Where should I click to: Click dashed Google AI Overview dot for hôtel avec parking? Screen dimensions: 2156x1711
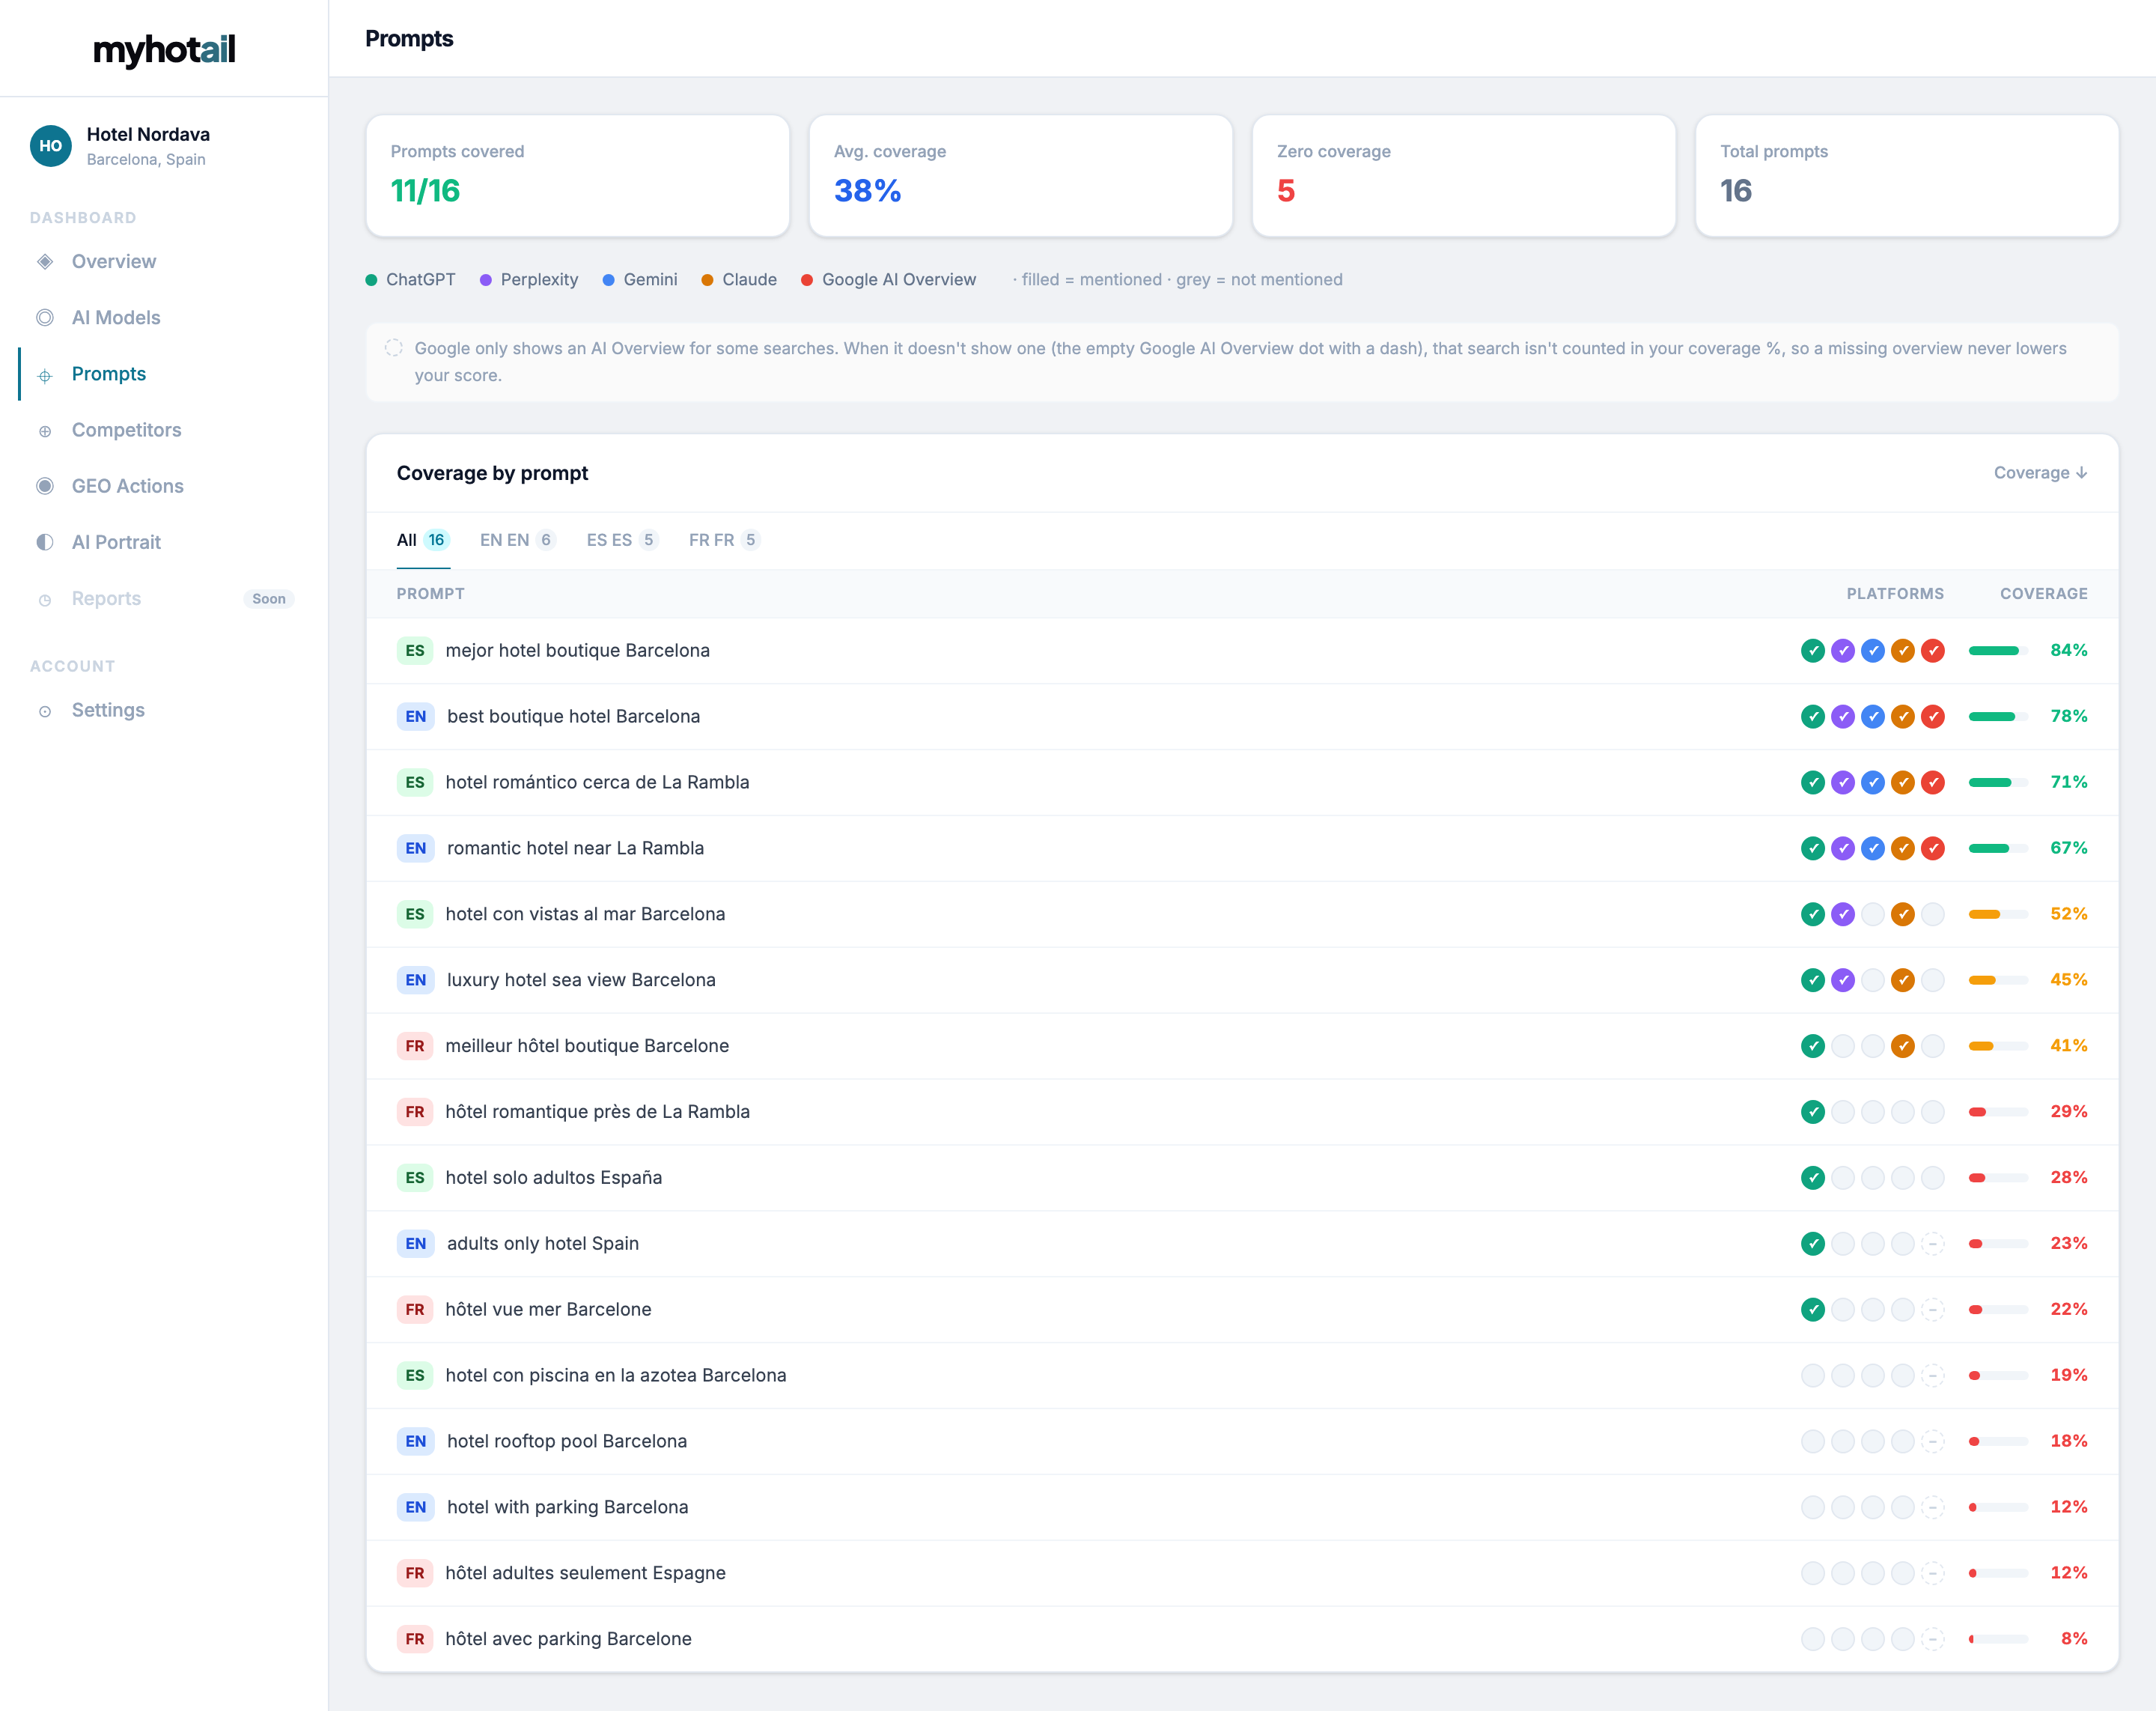pos(1933,1640)
